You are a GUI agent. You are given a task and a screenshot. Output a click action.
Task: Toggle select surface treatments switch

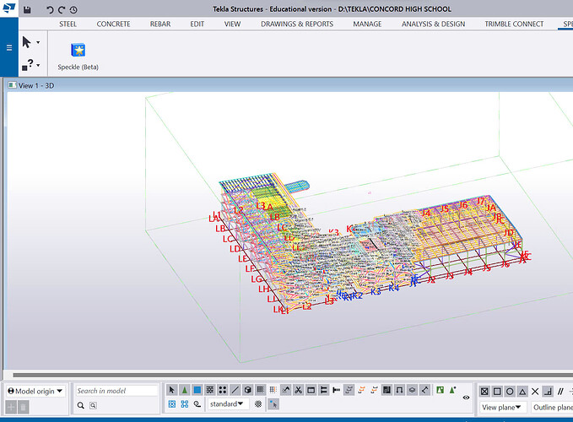[210, 390]
